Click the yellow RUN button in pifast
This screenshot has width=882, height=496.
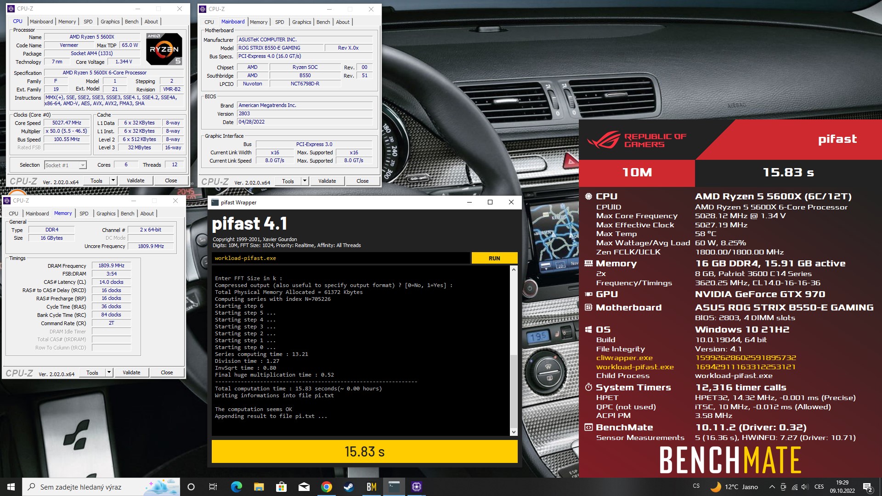click(x=494, y=258)
